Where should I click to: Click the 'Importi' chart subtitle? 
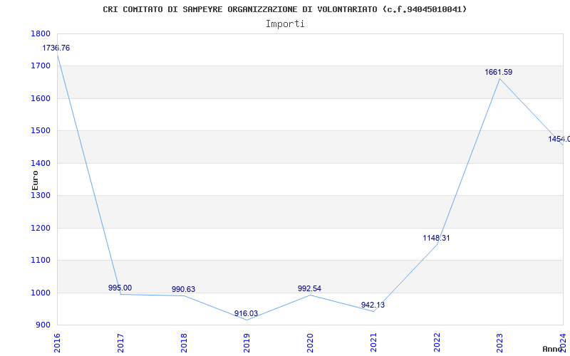pos(285,24)
